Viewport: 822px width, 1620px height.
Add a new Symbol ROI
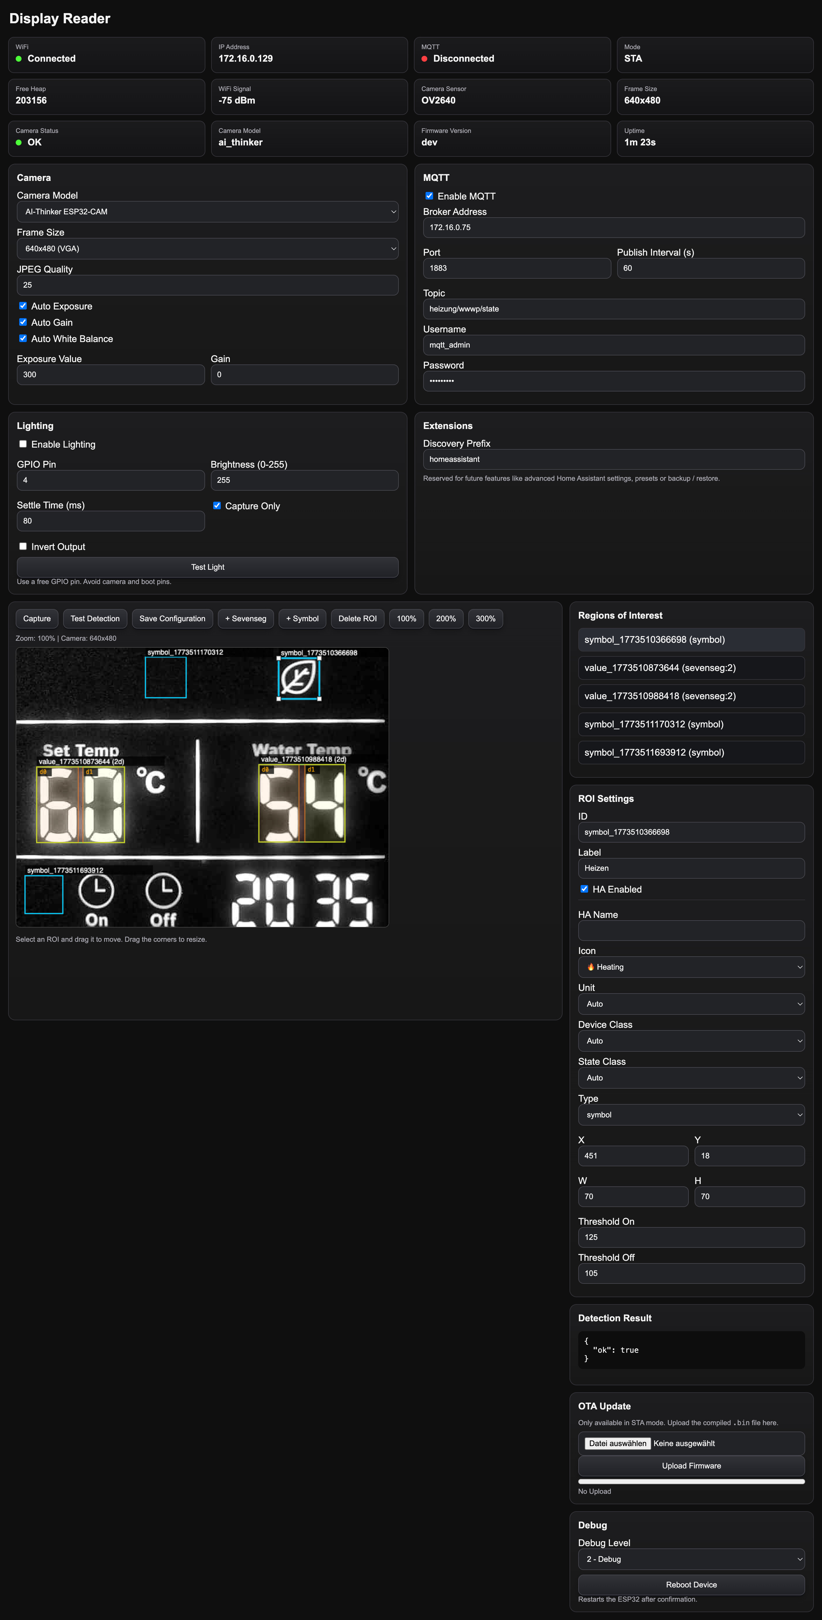302,618
